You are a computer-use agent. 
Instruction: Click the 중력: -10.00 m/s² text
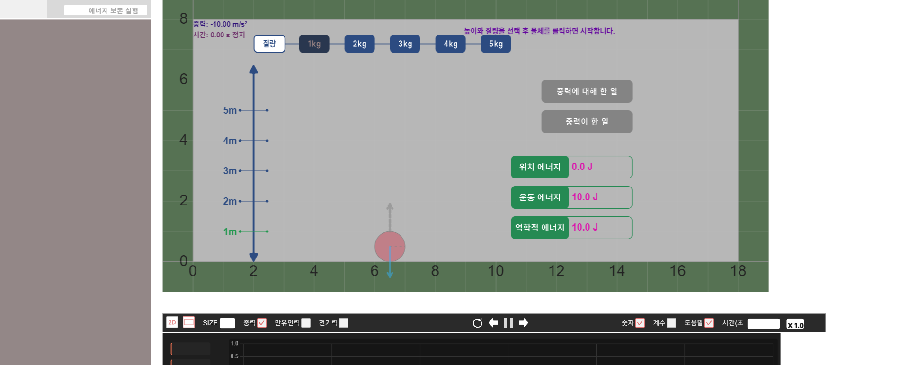point(220,24)
